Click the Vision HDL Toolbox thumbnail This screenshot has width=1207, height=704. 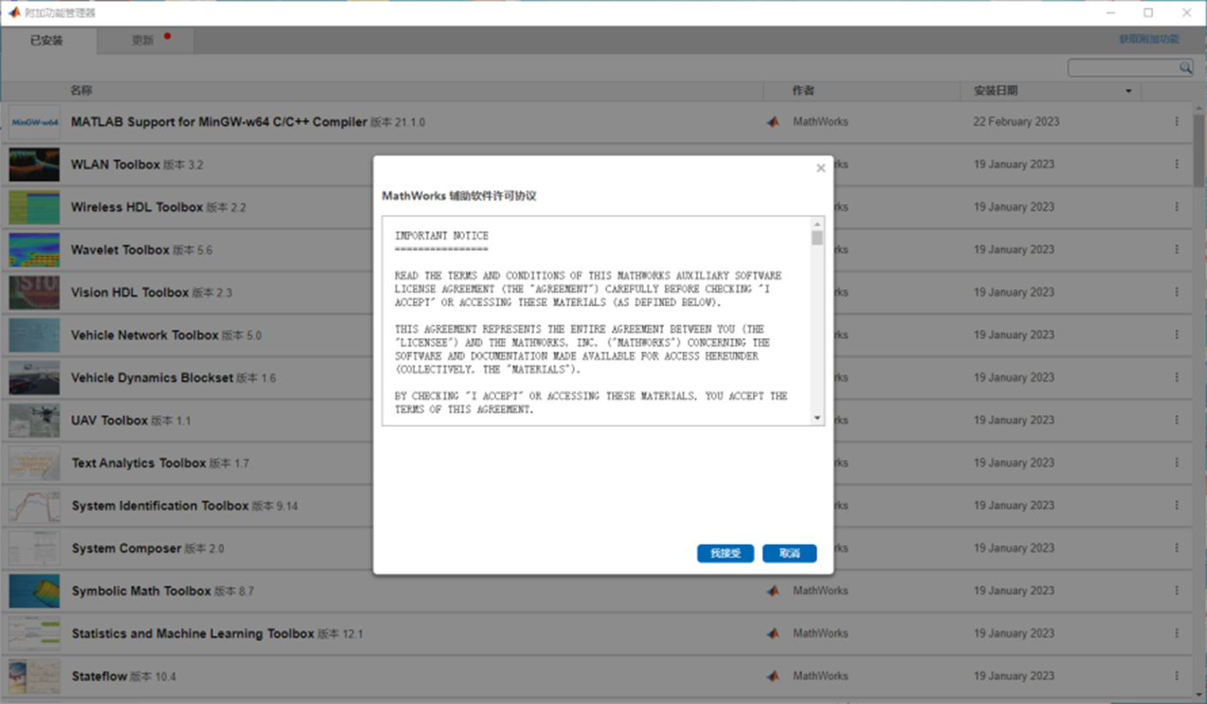click(x=34, y=293)
